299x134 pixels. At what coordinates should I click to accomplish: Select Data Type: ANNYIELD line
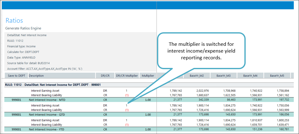21,57
